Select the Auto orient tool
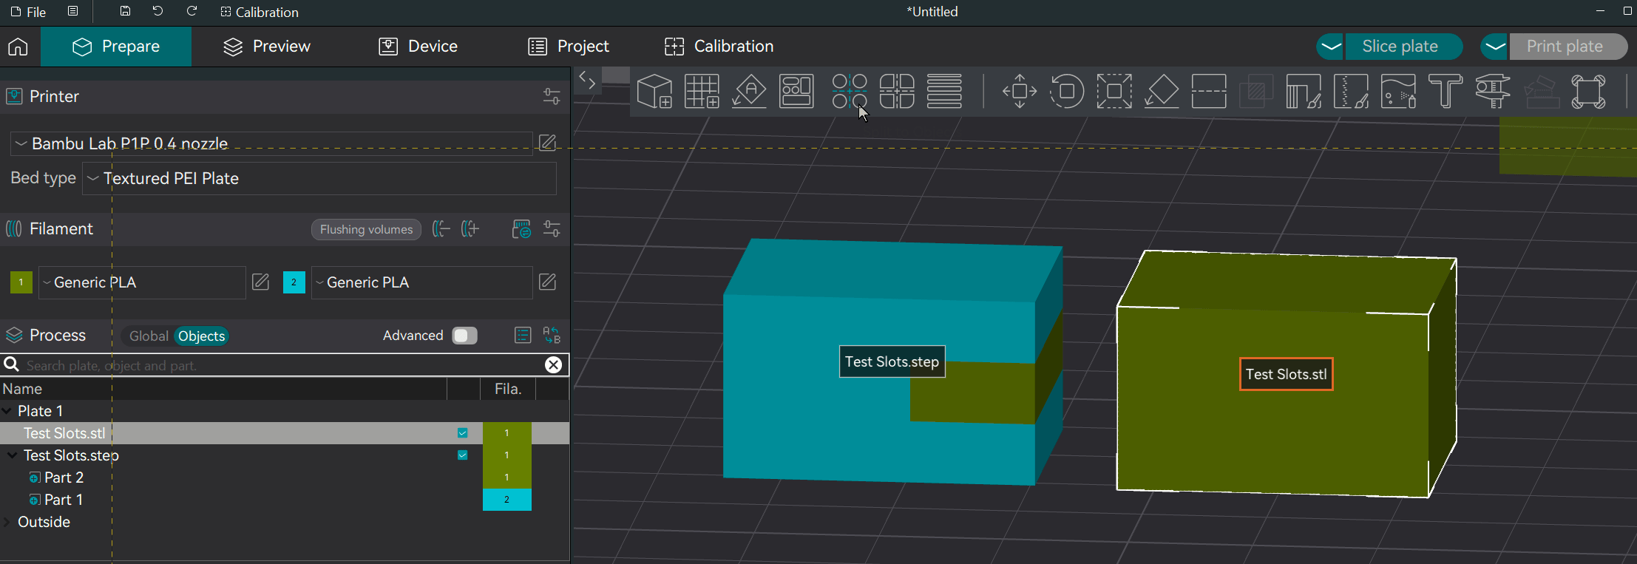 [x=749, y=92]
